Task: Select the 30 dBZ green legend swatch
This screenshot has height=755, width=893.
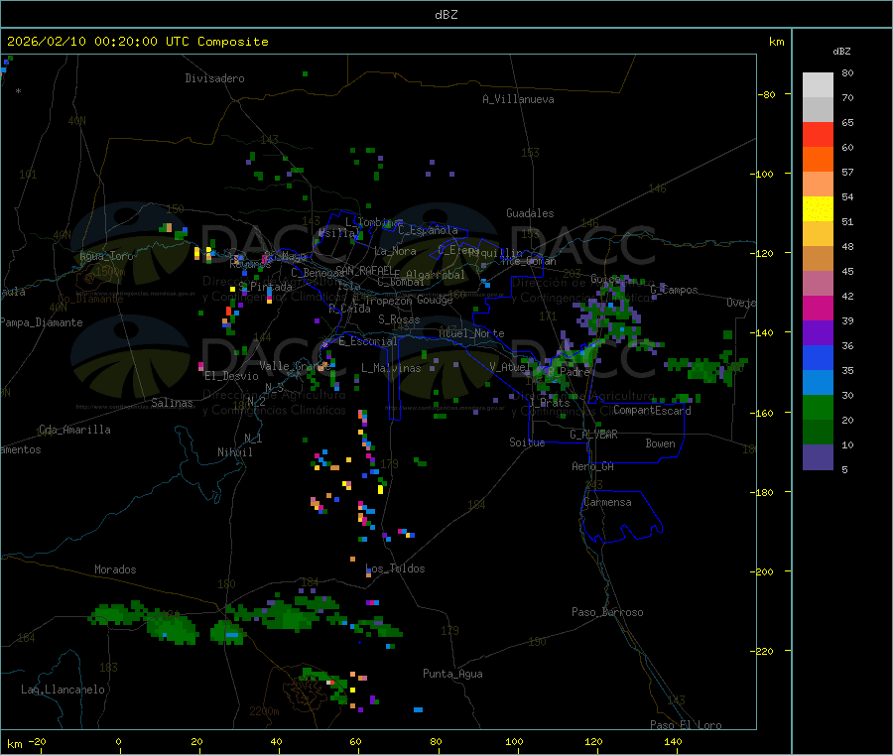Action: pos(818,407)
